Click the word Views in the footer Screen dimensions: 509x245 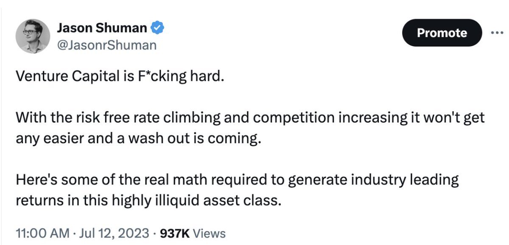pyautogui.click(x=210, y=233)
